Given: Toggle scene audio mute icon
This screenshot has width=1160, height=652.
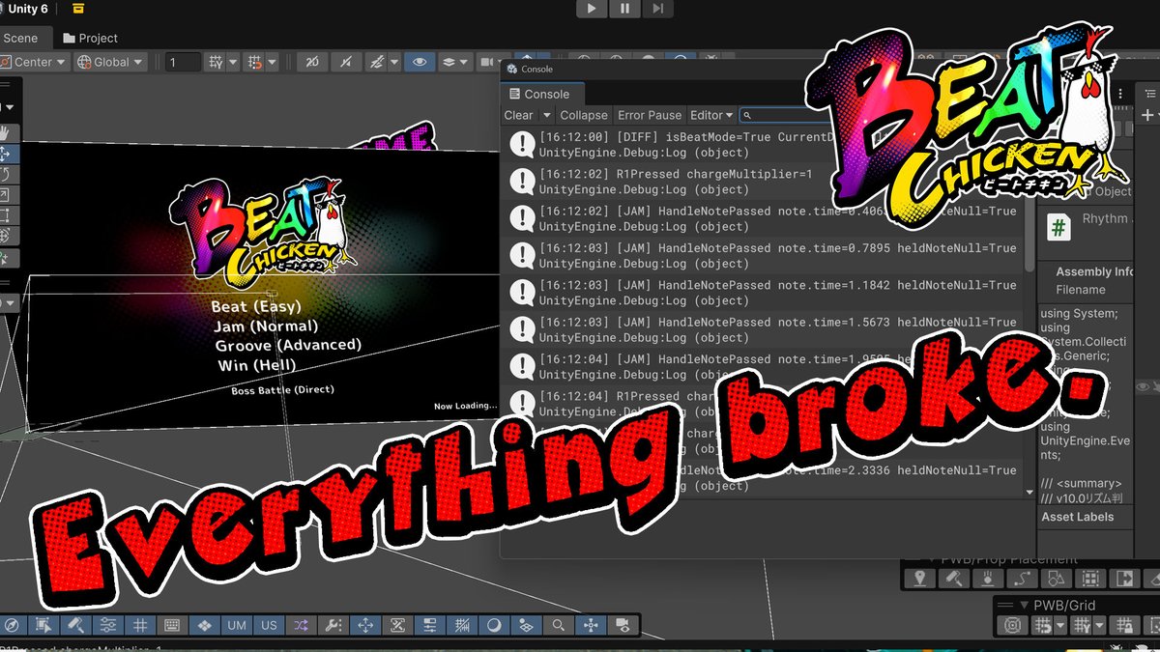Looking at the screenshot, I should (x=346, y=62).
